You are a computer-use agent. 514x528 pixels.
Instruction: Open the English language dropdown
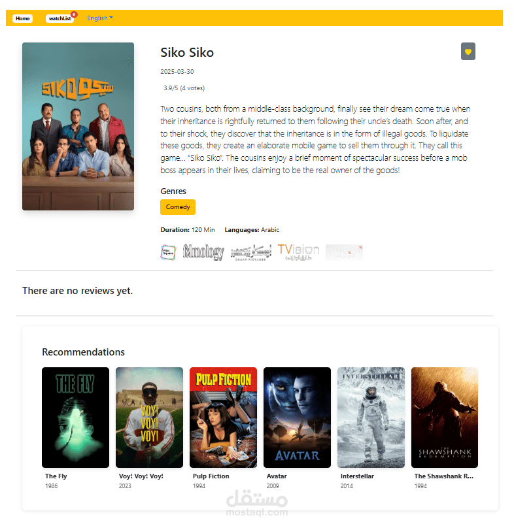(100, 18)
